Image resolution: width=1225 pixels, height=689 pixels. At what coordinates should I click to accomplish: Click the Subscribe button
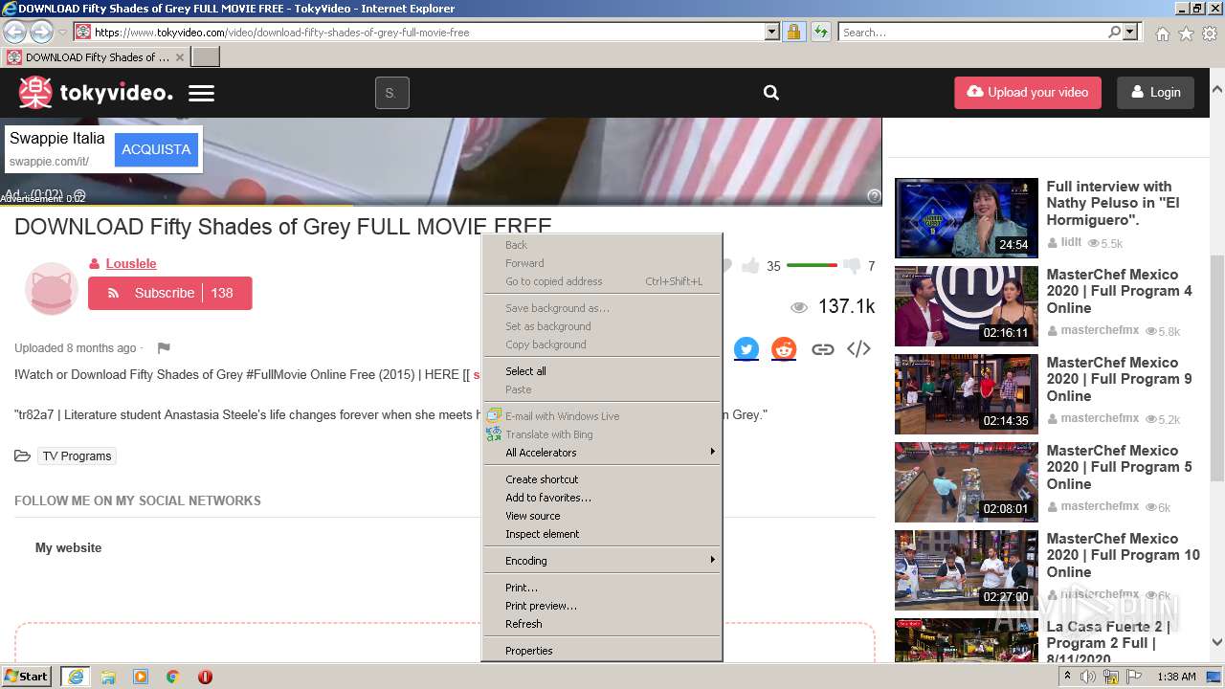tap(170, 293)
